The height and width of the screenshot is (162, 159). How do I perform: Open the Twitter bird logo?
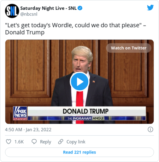[x=150, y=7]
